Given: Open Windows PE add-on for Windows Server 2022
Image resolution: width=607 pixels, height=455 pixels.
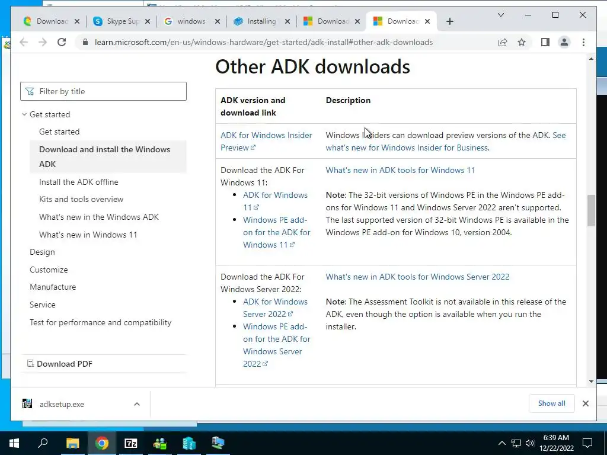Looking at the screenshot, I should click(x=277, y=345).
